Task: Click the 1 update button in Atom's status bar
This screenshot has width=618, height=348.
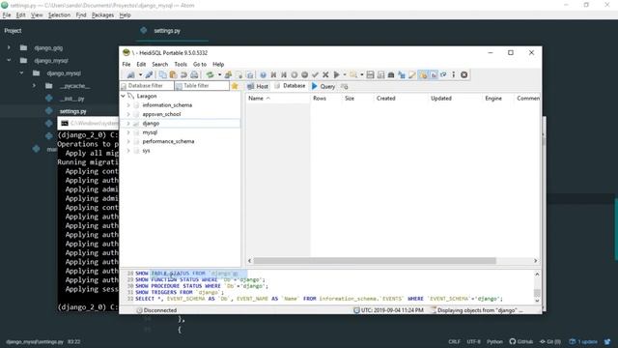Action: [x=583, y=341]
